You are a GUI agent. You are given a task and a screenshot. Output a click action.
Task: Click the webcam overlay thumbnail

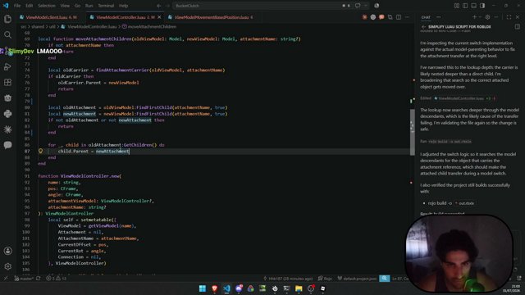click(x=459, y=253)
